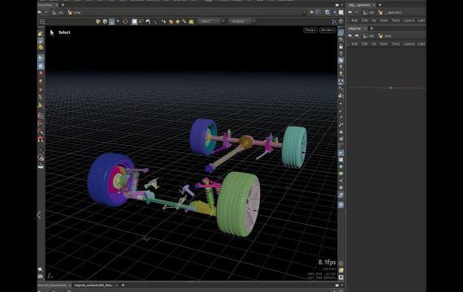Toggle the highlighted primitives selection icon
The width and height of the screenshot is (463, 292).
pos(111,22)
